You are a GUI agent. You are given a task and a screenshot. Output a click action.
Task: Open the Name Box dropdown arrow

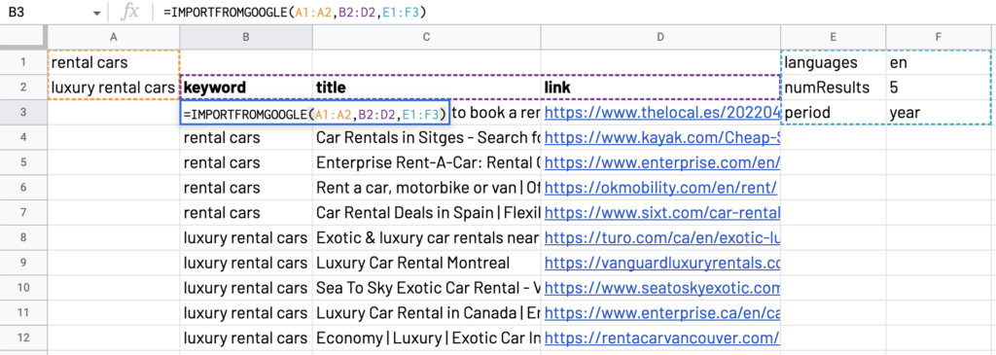[96, 13]
